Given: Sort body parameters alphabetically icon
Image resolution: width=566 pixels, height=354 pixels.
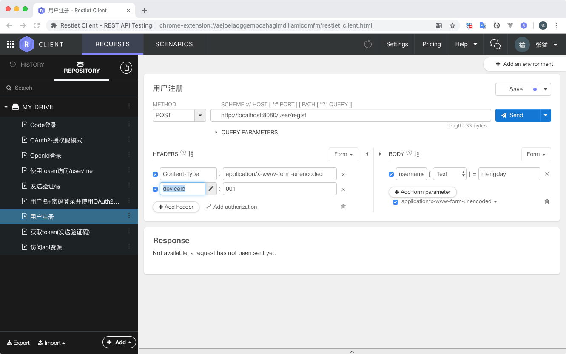Looking at the screenshot, I should (x=417, y=154).
